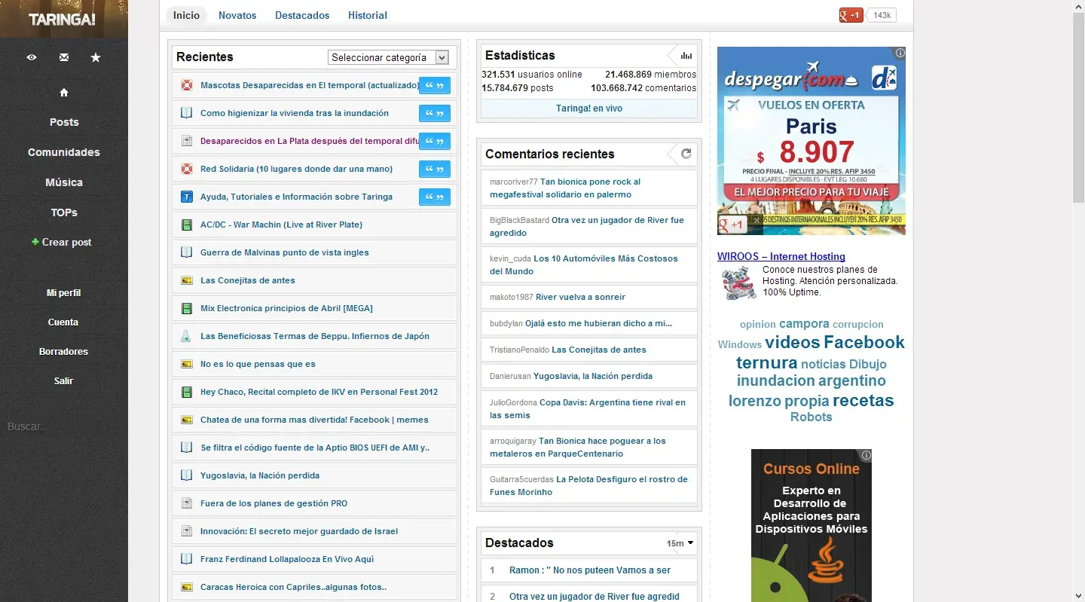This screenshot has width=1085, height=602.
Task: Click the quote button on Como higienizar row
Action: [x=435, y=113]
